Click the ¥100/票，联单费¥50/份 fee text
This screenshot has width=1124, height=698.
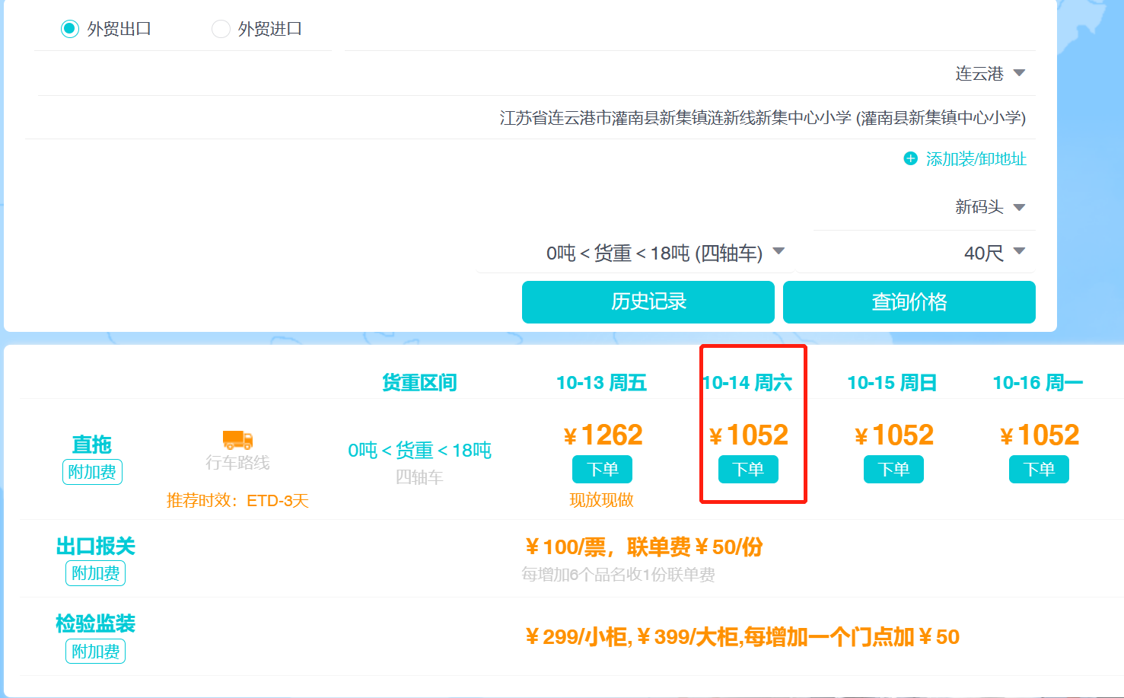(x=644, y=547)
